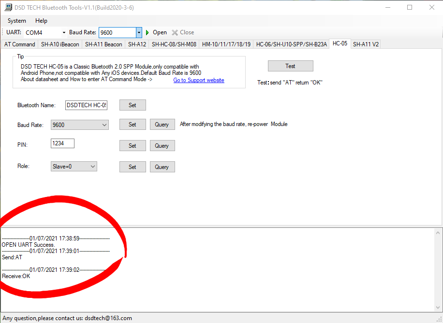Image resolution: width=443 pixels, height=323 pixels.
Task: Expand the toolbar Baud Rate 9600 dropdown arrow
Action: [139, 33]
